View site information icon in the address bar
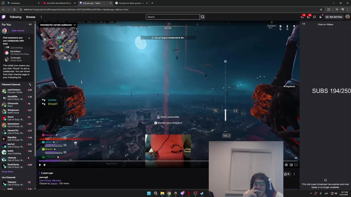 tap(21, 9)
